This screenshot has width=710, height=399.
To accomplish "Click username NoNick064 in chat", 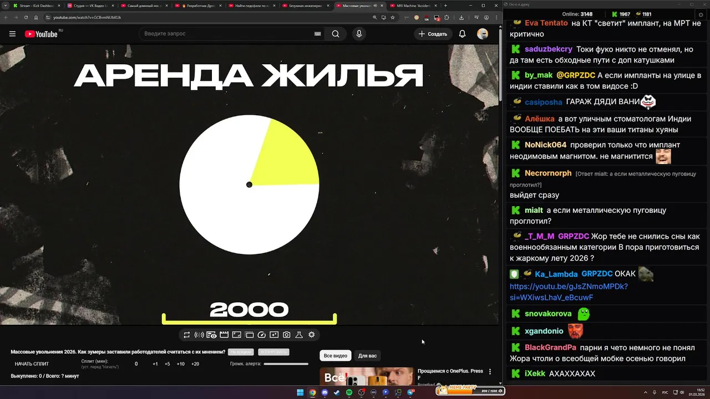I will point(546,145).
